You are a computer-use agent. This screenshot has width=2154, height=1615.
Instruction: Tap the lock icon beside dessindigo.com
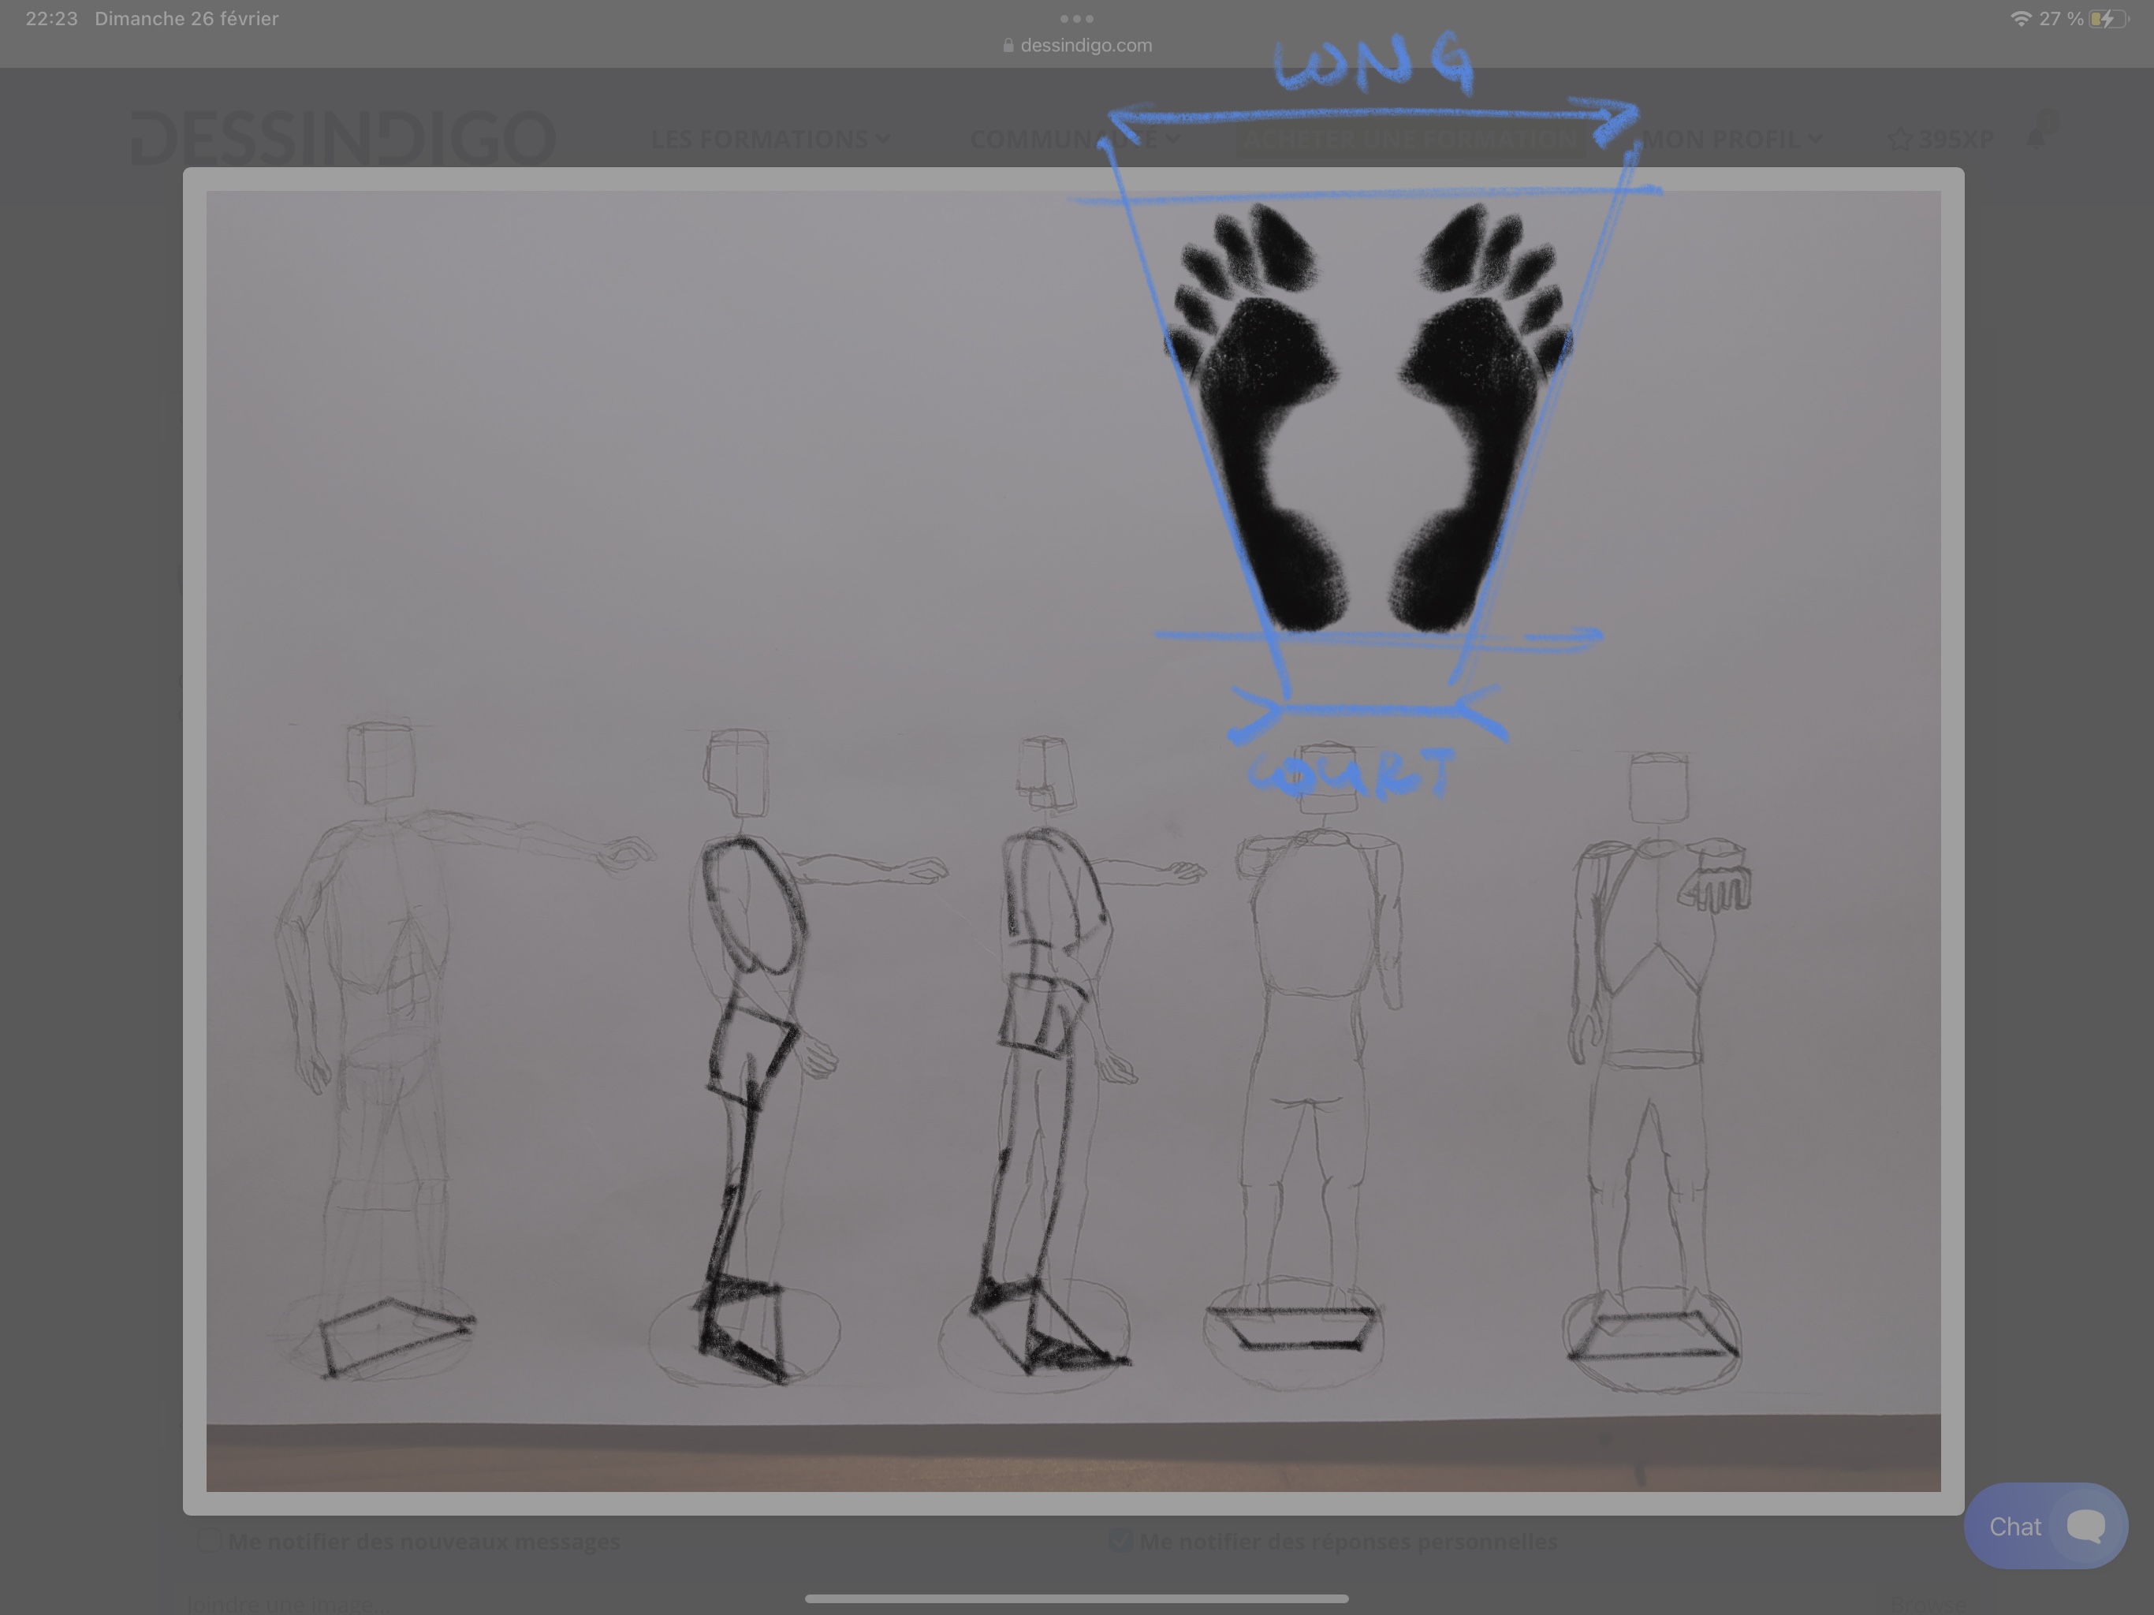(x=1008, y=46)
